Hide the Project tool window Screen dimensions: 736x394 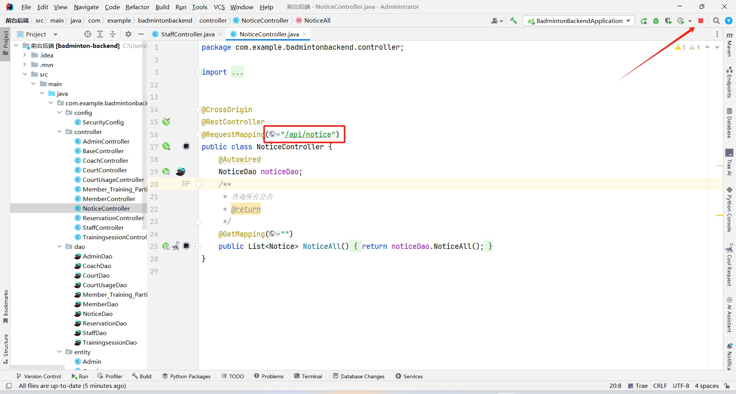(x=141, y=34)
